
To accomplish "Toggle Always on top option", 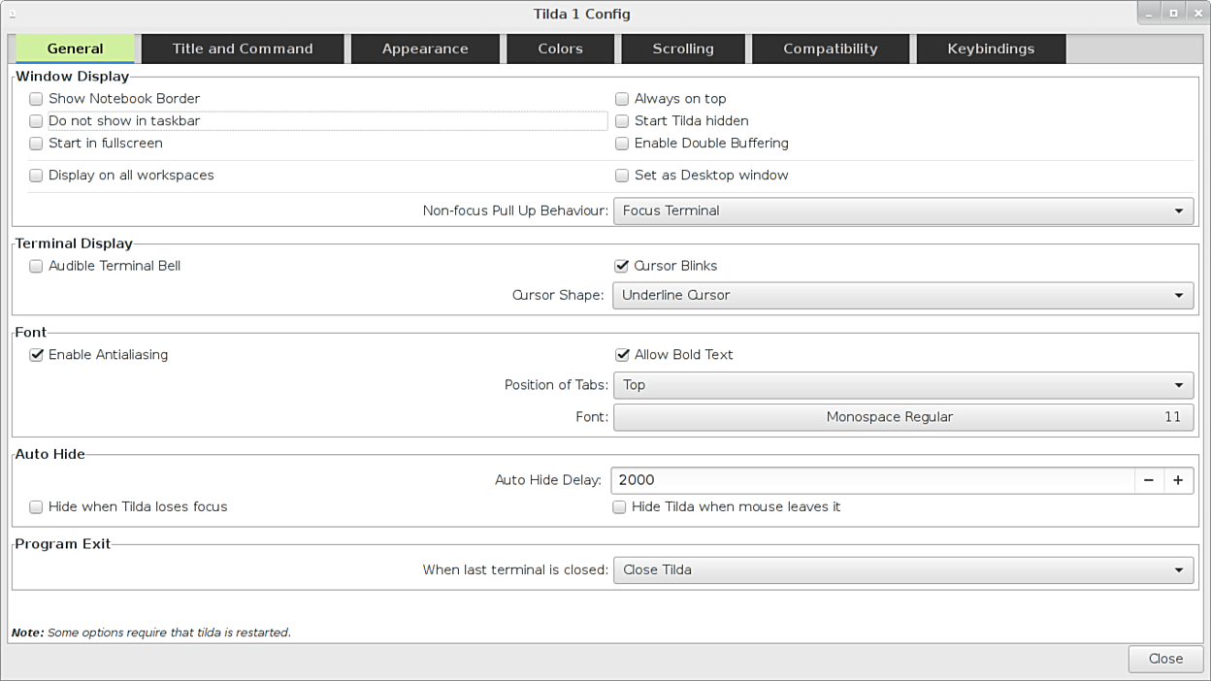I will point(622,99).
